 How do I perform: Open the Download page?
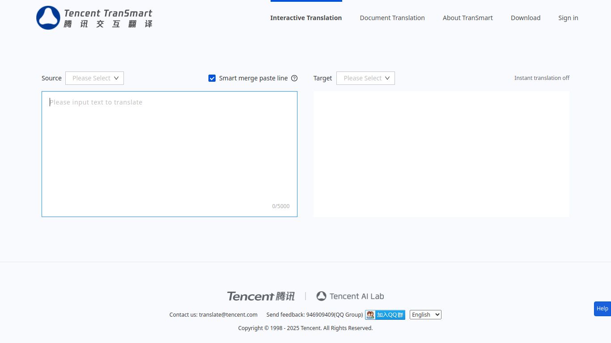526,18
